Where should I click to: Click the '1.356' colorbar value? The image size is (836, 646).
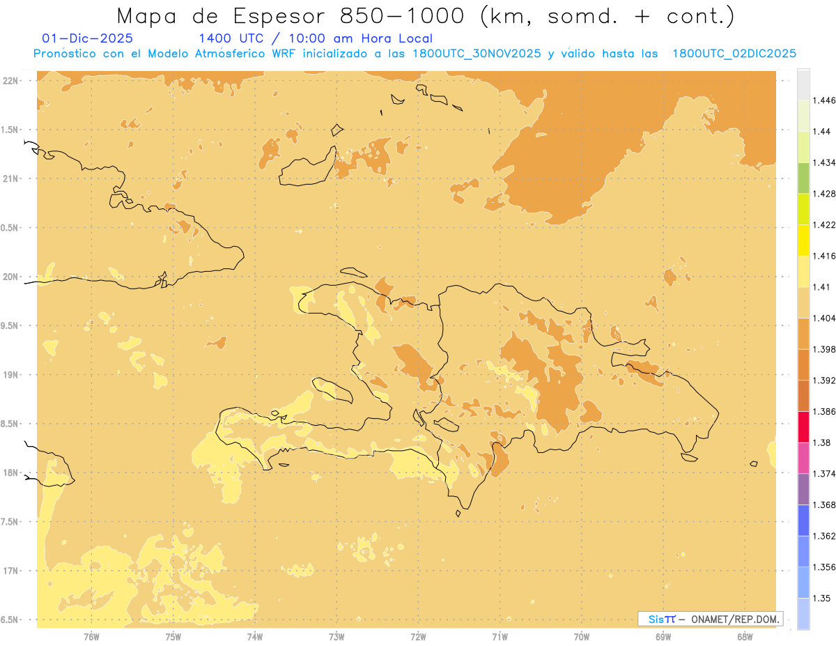coord(825,567)
